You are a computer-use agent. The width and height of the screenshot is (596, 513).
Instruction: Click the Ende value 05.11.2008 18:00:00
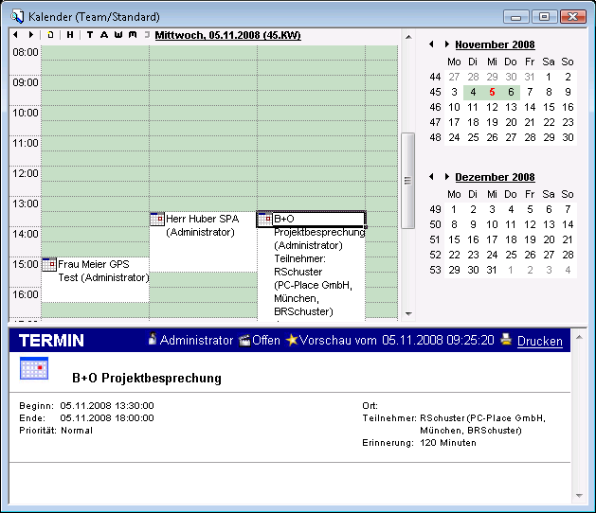[107, 418]
